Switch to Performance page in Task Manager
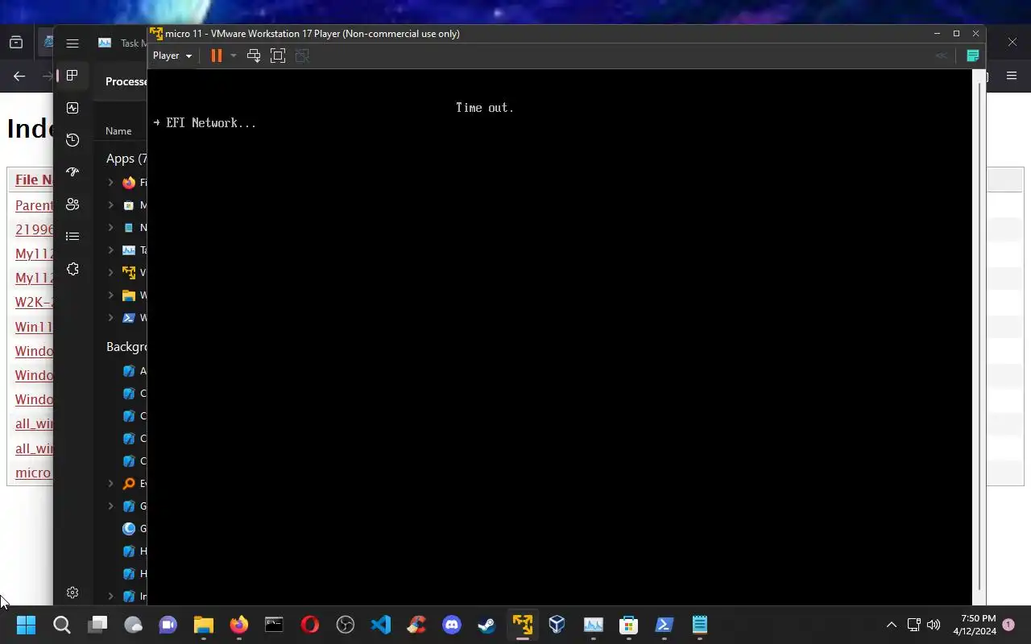The width and height of the screenshot is (1031, 644). point(72,108)
